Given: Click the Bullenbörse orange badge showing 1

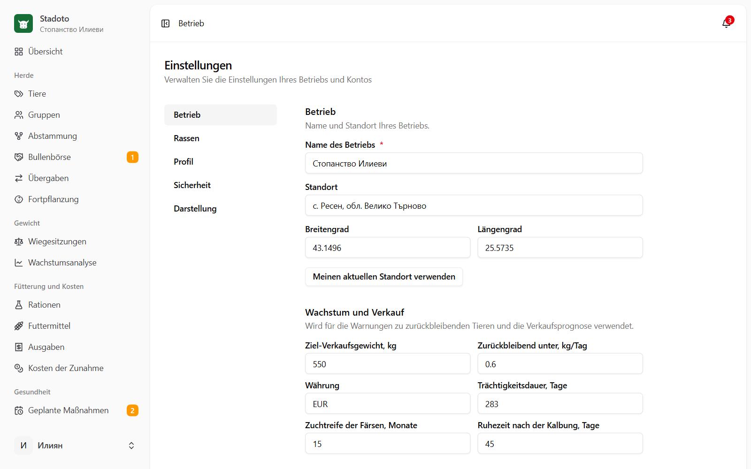Looking at the screenshot, I should [132, 157].
